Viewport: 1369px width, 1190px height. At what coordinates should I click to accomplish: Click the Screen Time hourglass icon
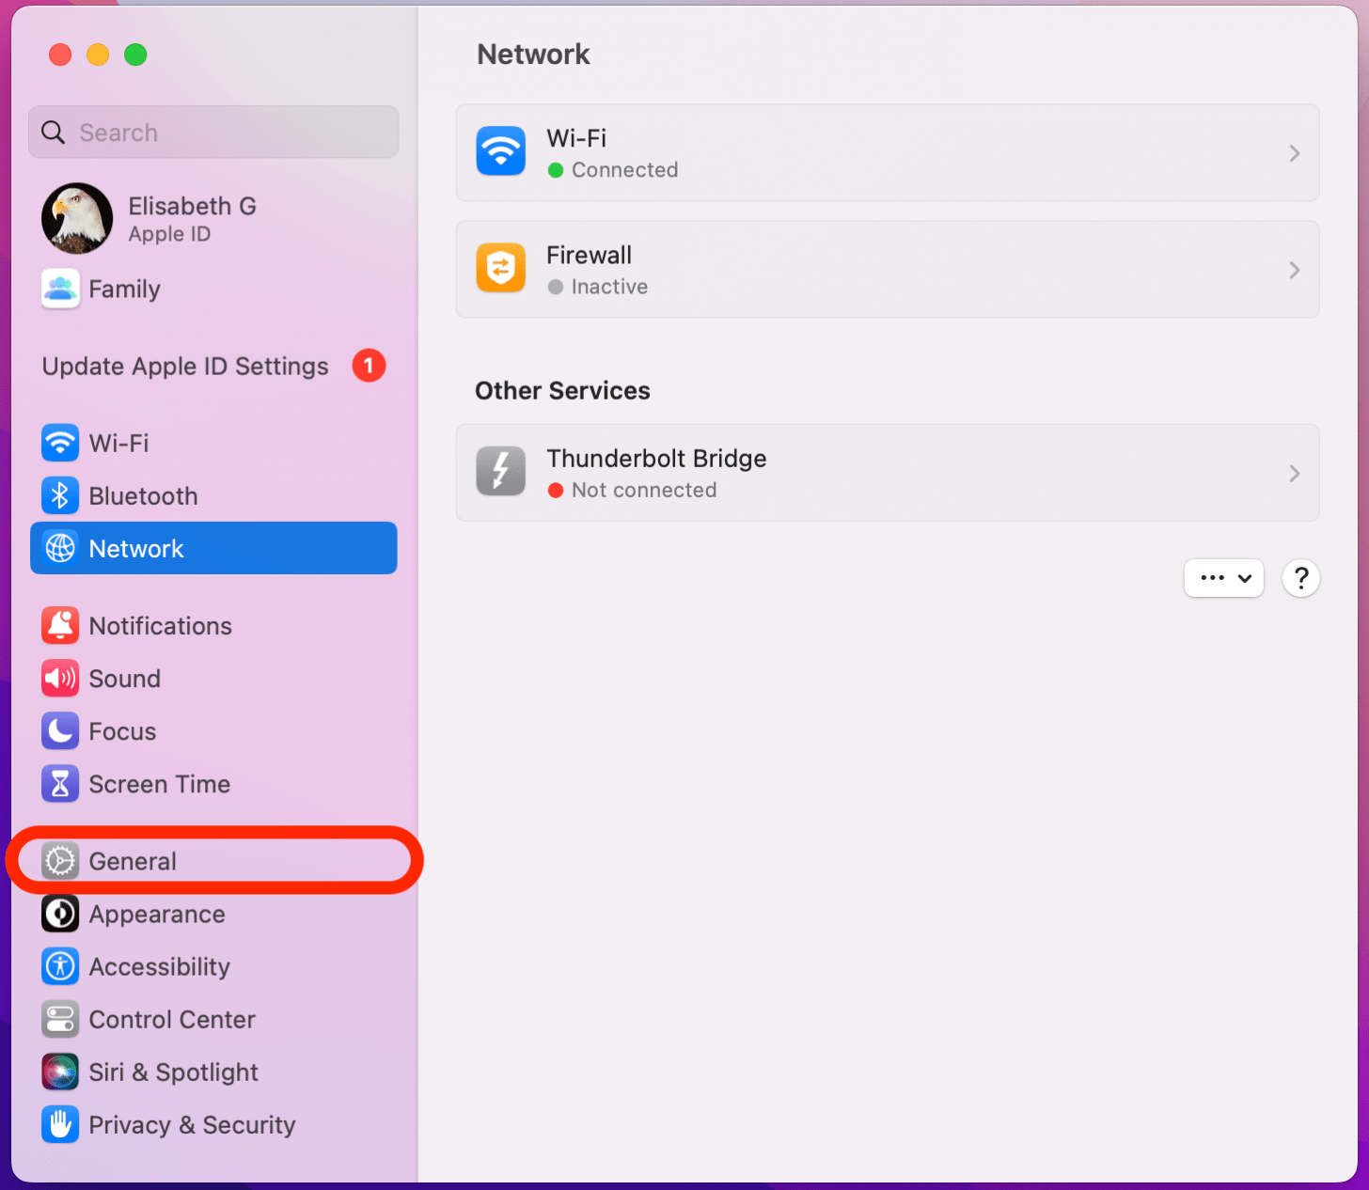click(59, 783)
